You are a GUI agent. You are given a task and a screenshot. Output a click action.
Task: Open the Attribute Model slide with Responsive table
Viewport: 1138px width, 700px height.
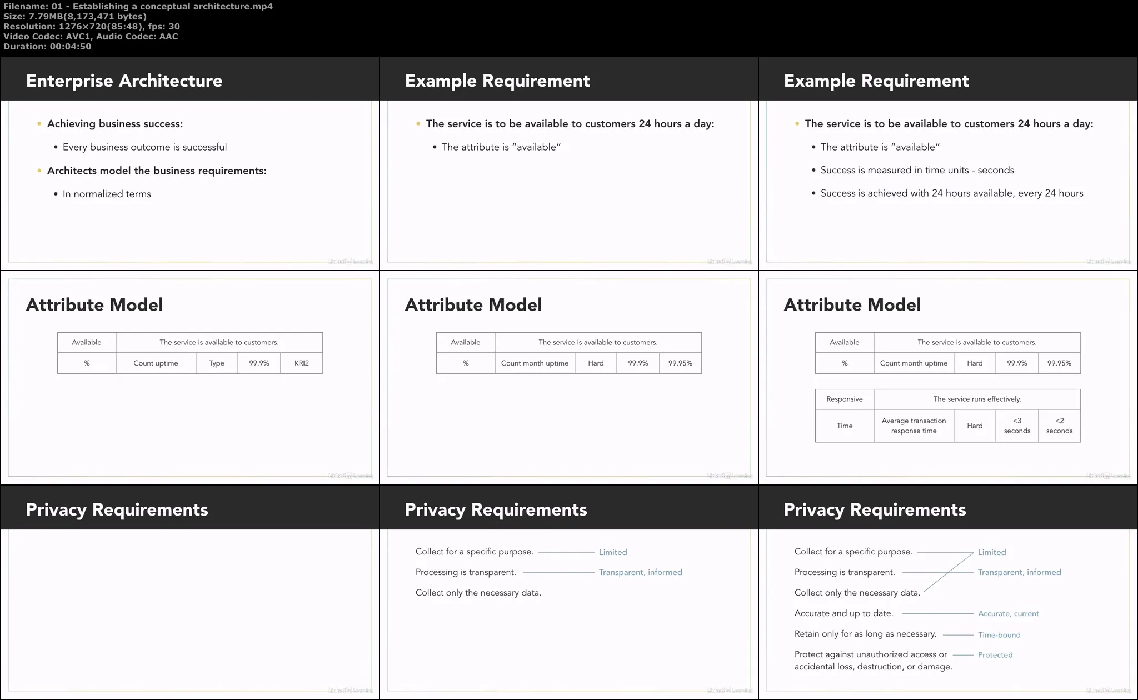[947, 378]
